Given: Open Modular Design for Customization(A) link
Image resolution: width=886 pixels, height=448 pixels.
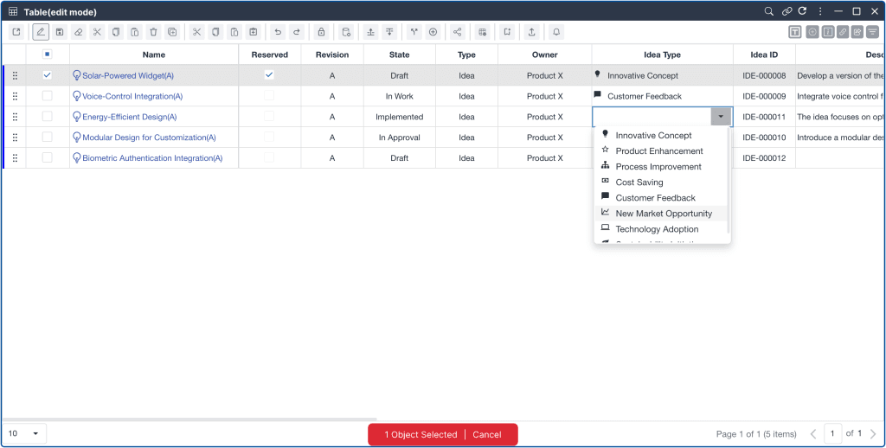Looking at the screenshot, I should pos(149,138).
